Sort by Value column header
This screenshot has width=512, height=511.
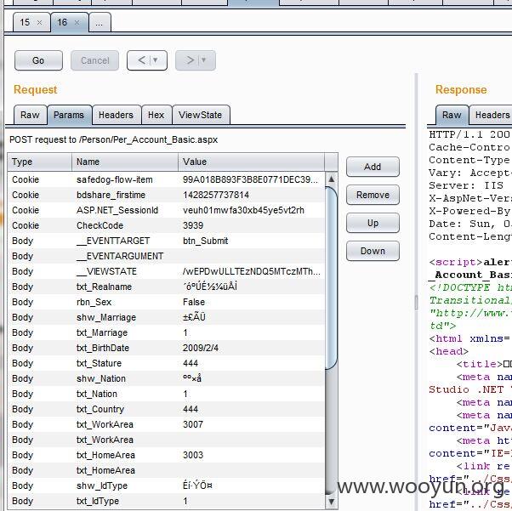click(x=252, y=162)
